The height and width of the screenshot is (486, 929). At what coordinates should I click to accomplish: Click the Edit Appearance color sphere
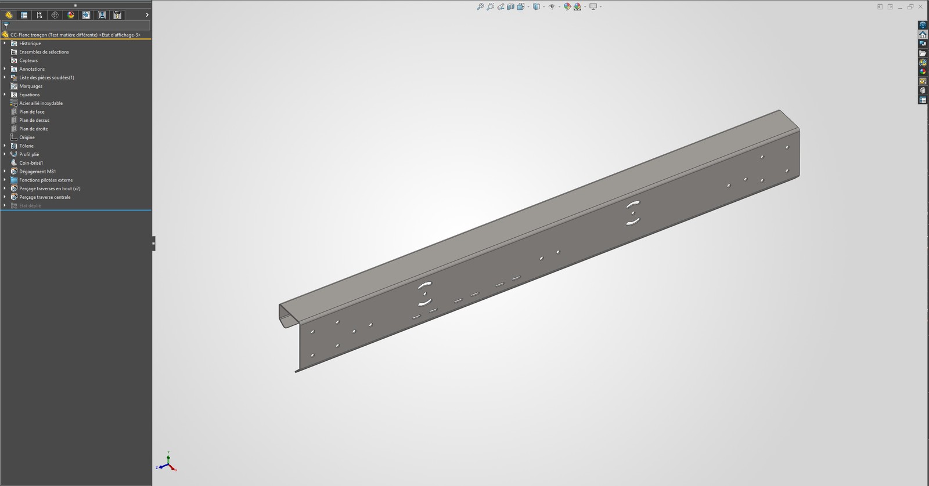(x=567, y=7)
